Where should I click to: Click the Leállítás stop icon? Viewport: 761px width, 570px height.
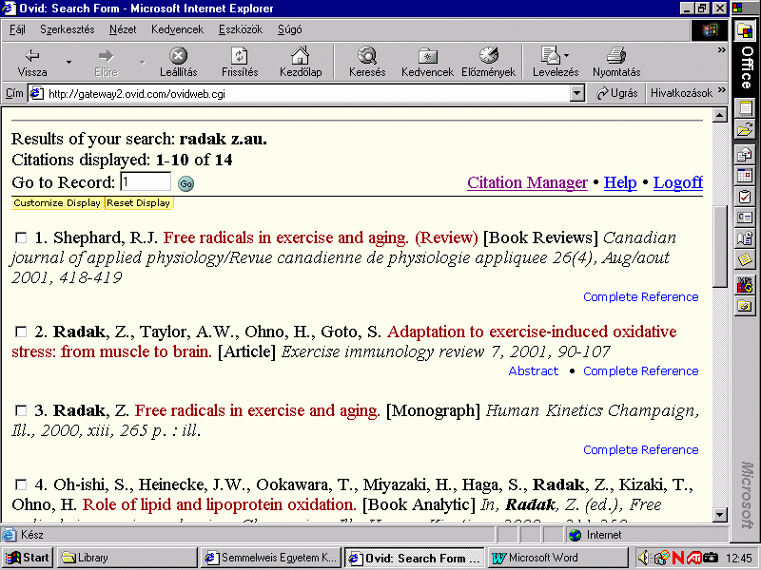(x=178, y=56)
